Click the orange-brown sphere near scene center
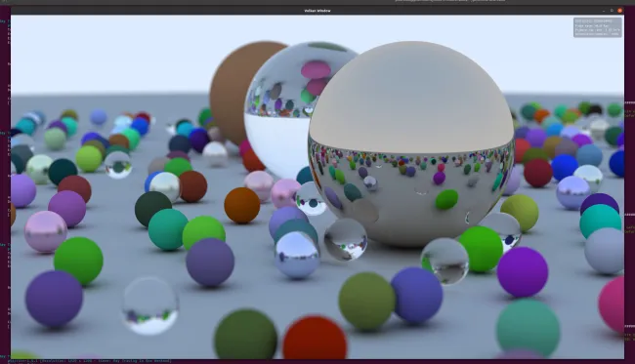 pos(241,205)
